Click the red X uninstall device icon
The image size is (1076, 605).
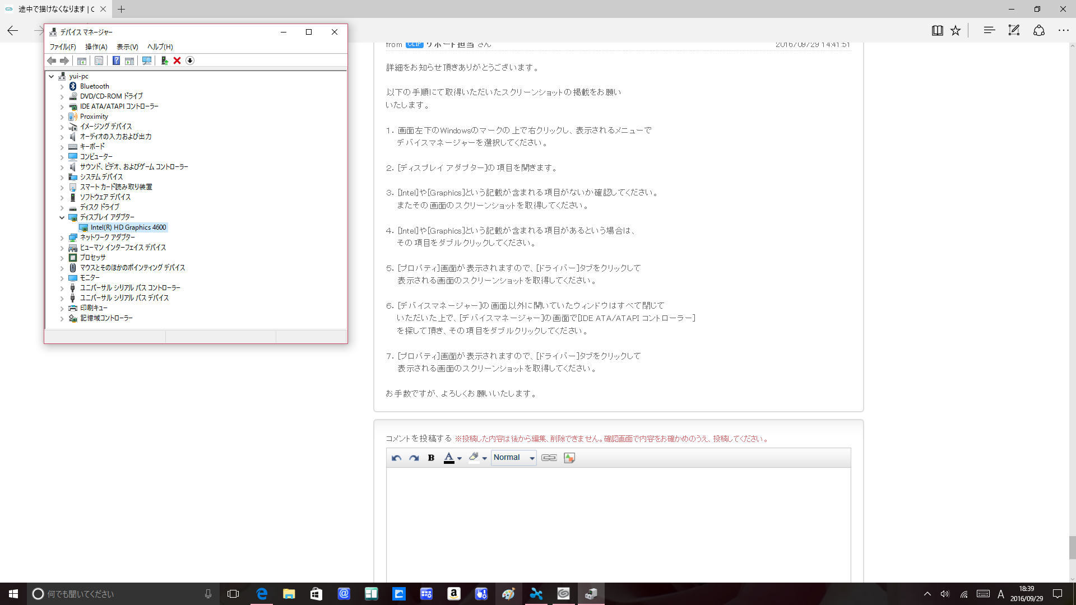177,61
